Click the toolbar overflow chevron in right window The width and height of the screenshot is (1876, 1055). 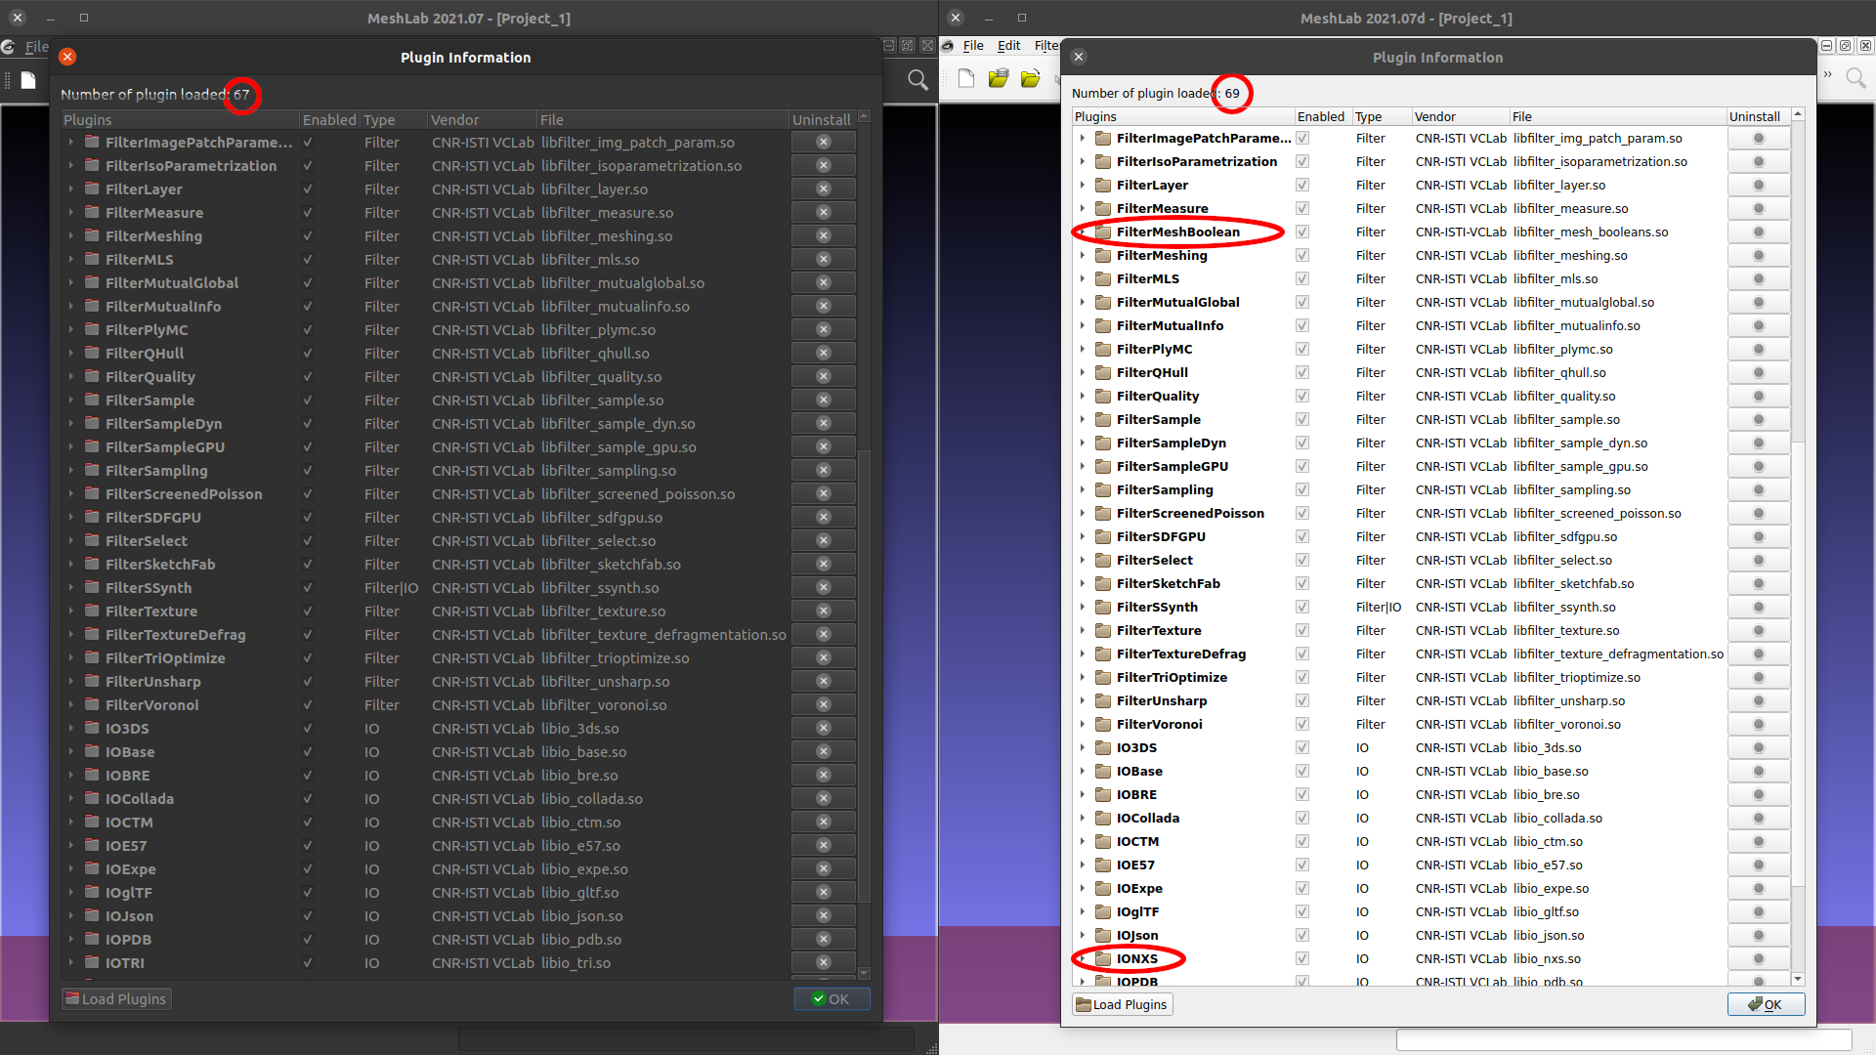1827,75
